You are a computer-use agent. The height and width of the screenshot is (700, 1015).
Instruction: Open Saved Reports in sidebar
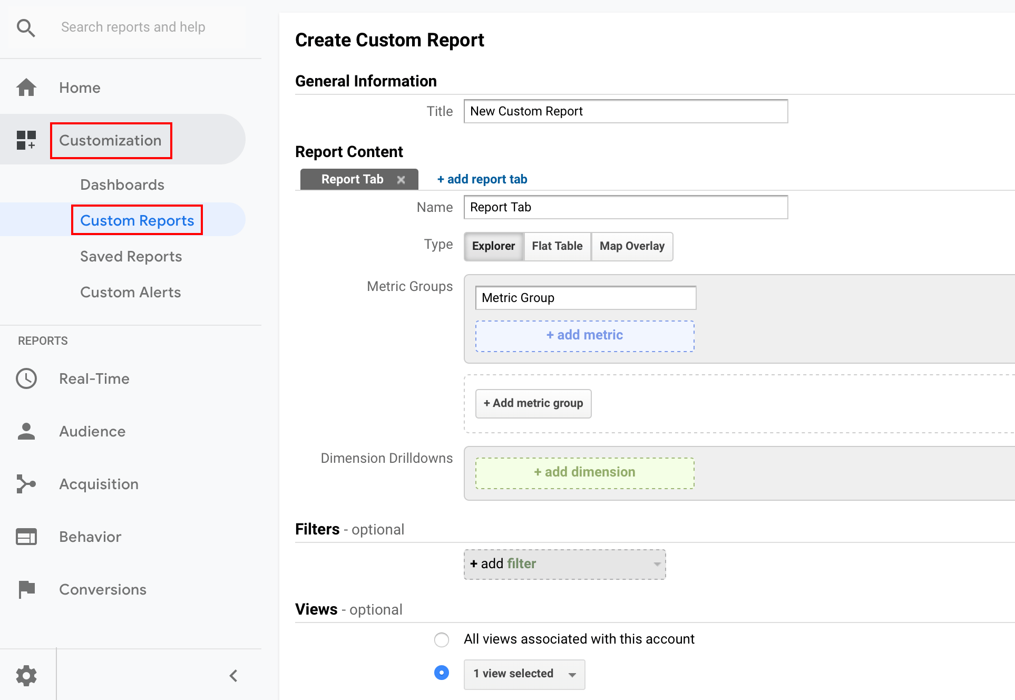click(131, 257)
